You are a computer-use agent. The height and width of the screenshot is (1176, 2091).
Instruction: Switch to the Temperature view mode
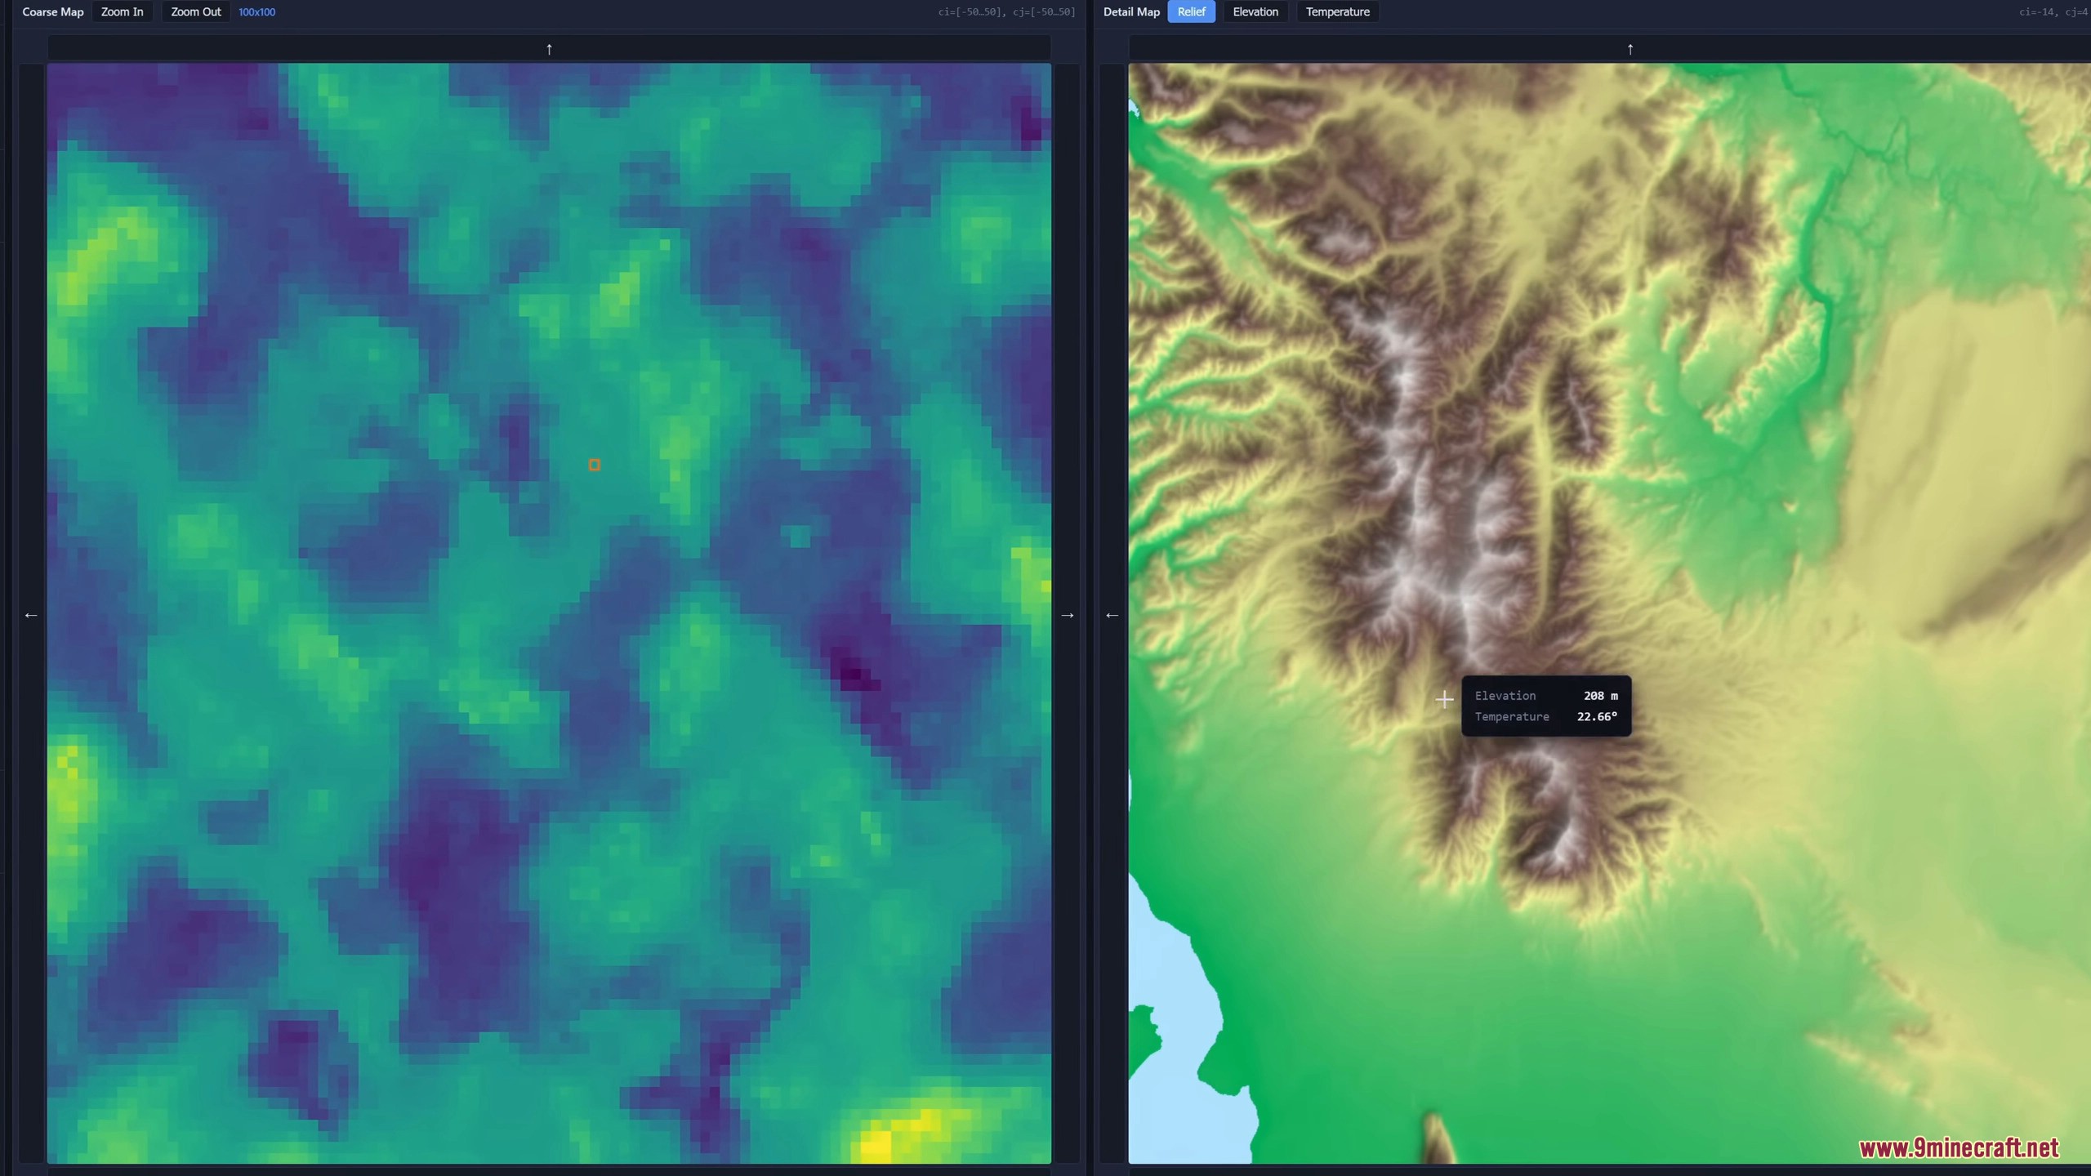1338,11
